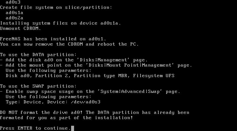This screenshot has height=131, width=237.
Task: Click 'Unmount CDROM.' line
Action: [20, 29]
